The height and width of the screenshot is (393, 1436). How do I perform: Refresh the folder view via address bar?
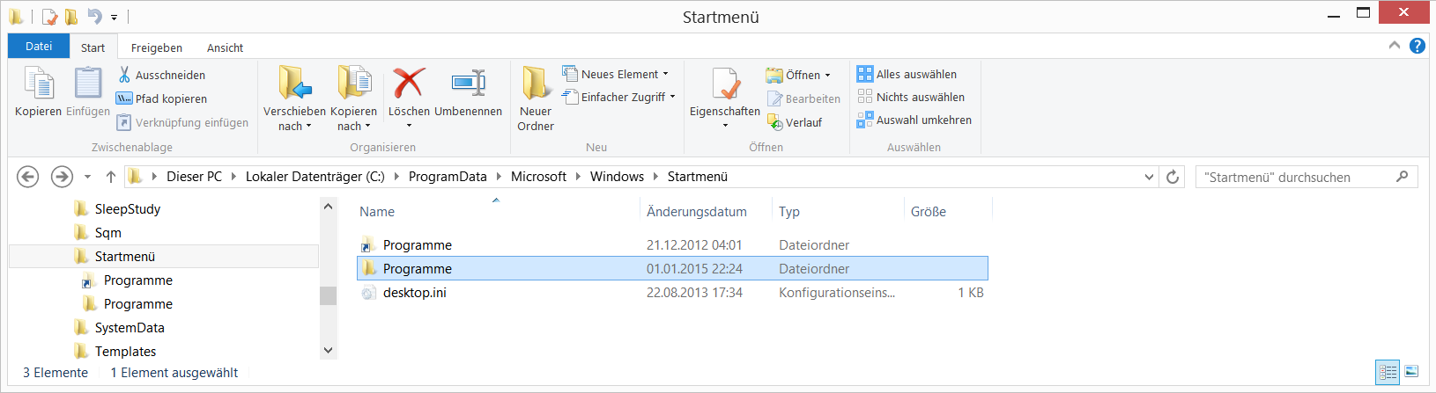[1173, 177]
